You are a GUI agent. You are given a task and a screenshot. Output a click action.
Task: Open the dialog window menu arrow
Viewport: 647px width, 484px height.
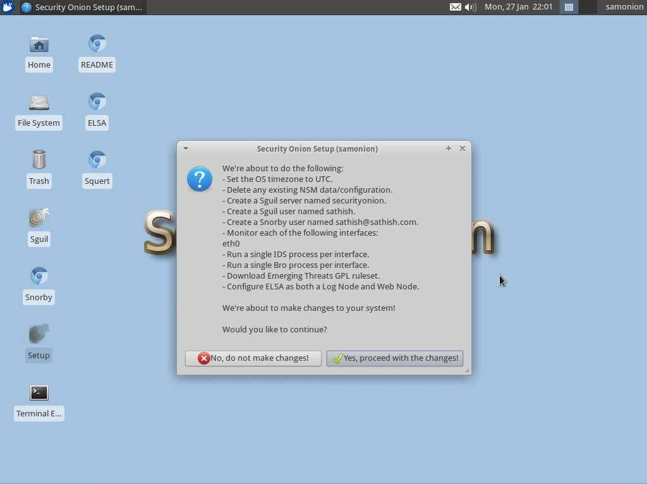[186, 148]
